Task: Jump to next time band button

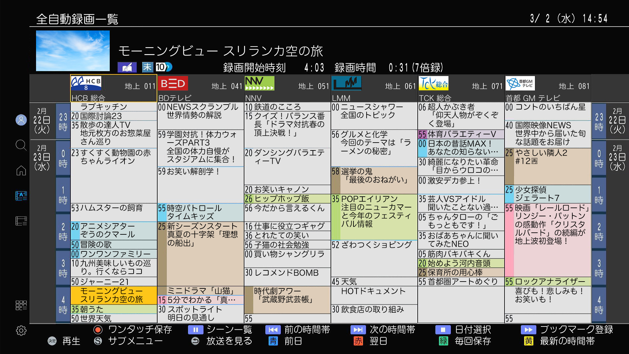Action: 358,330
